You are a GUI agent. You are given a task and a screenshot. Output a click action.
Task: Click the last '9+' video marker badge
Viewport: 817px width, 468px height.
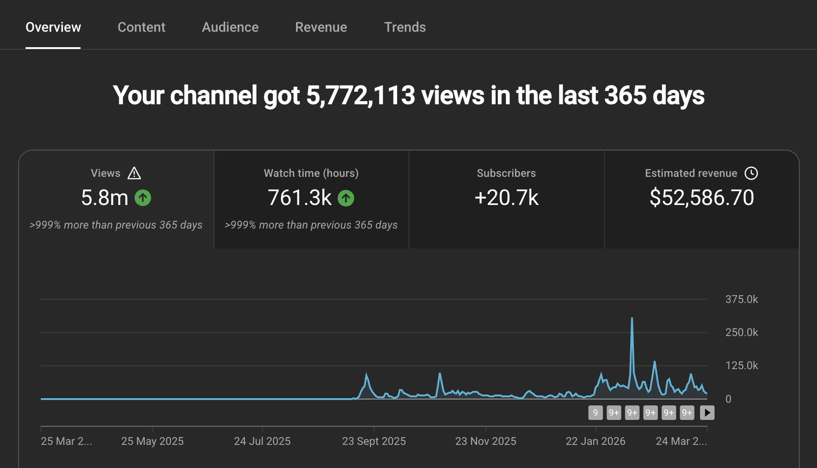[x=687, y=413]
